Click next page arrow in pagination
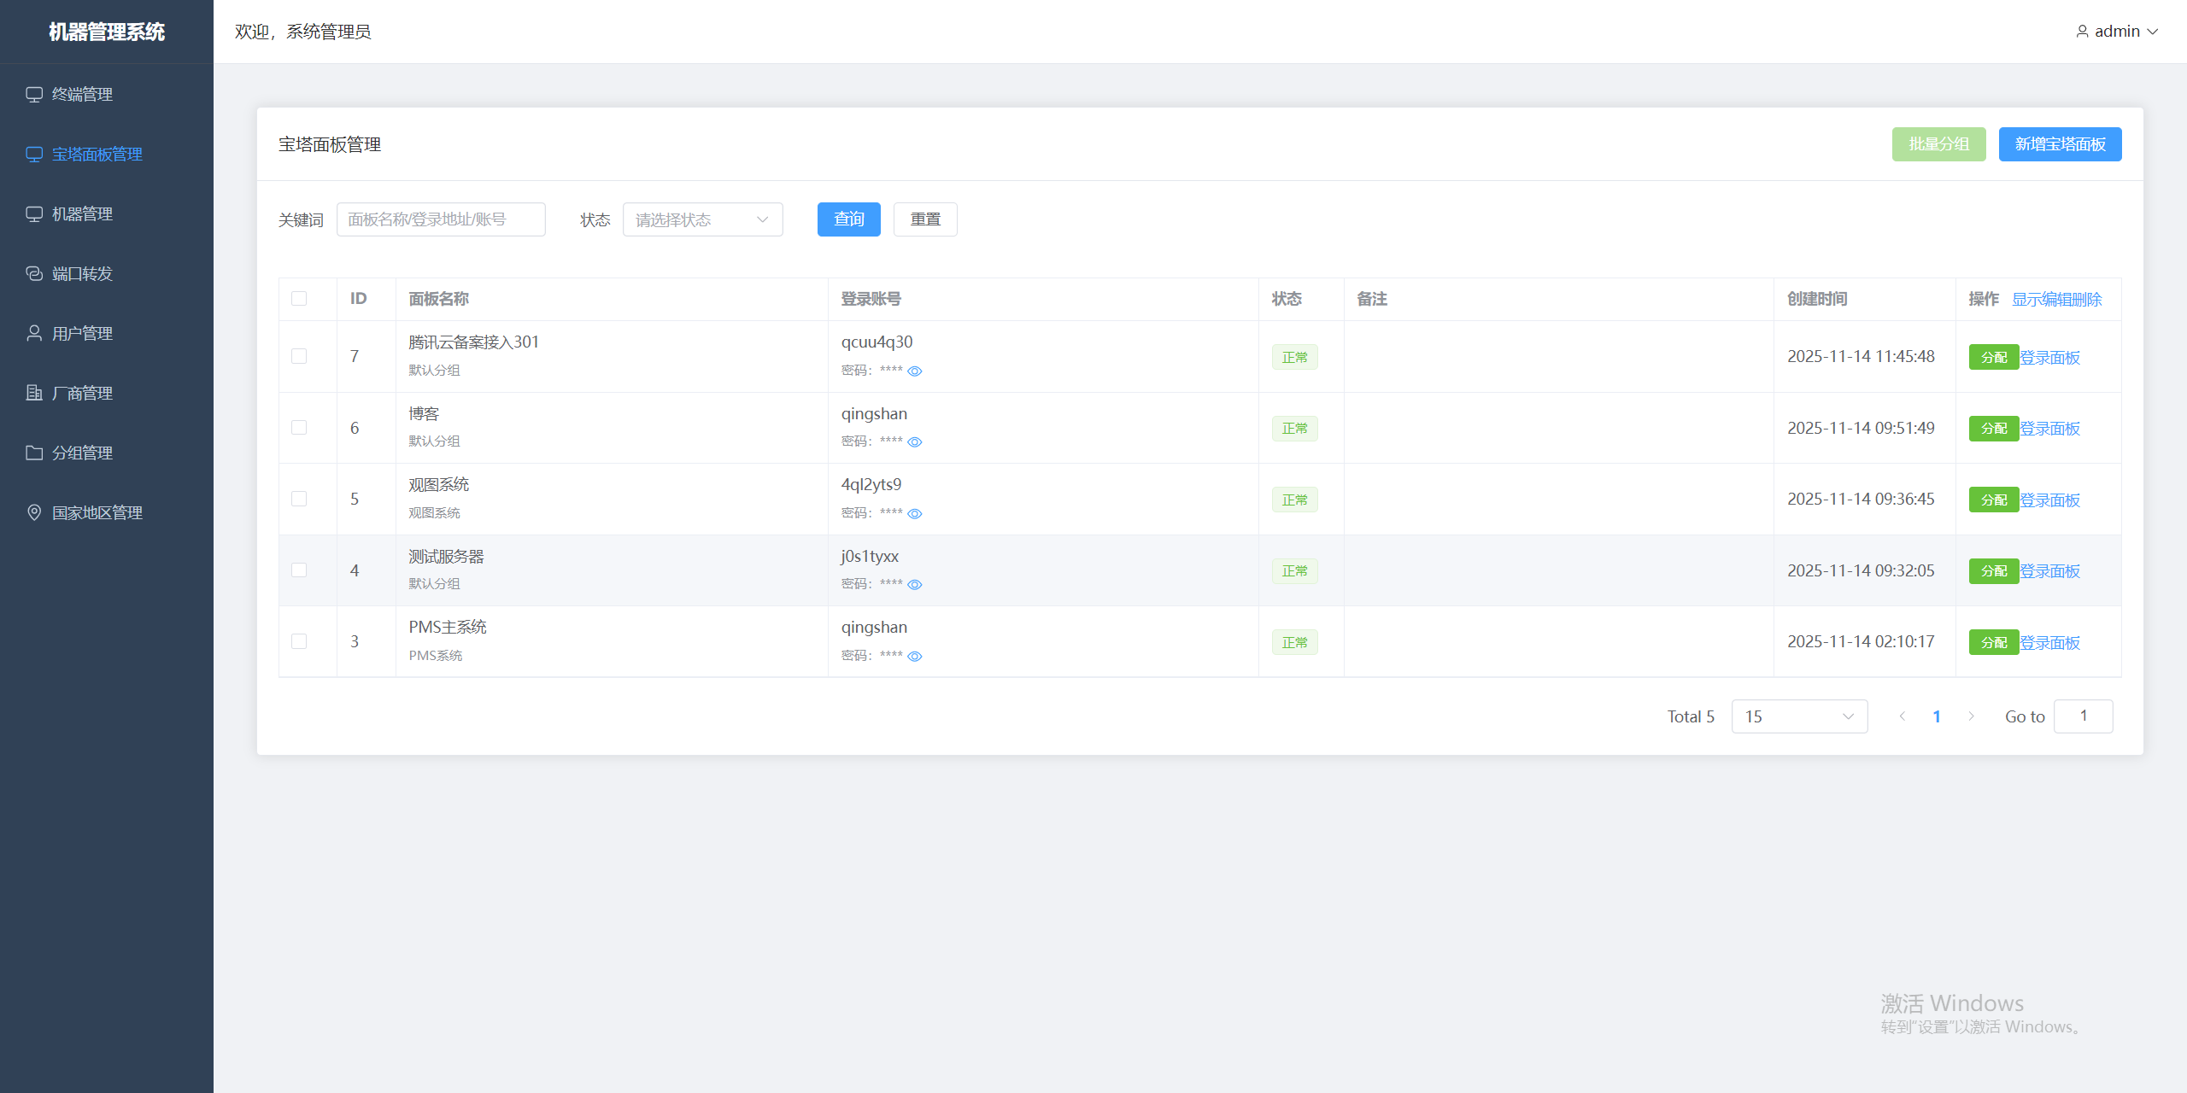This screenshot has height=1093, width=2187. [x=1971, y=716]
